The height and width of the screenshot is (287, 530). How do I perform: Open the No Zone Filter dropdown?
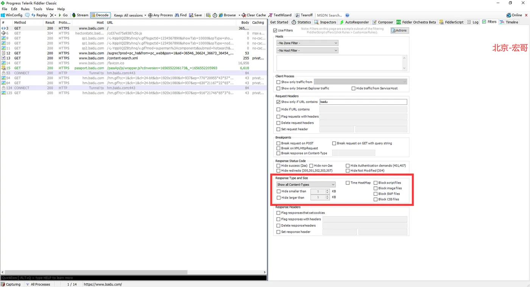point(307,43)
